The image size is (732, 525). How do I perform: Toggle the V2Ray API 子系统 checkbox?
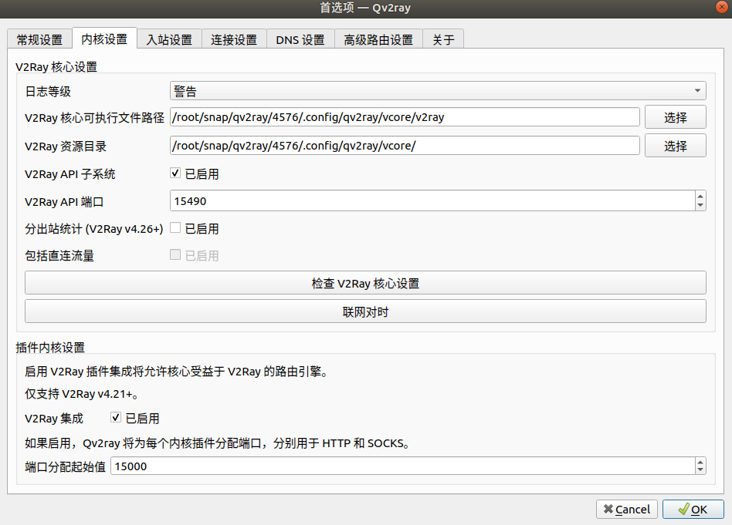pos(175,173)
